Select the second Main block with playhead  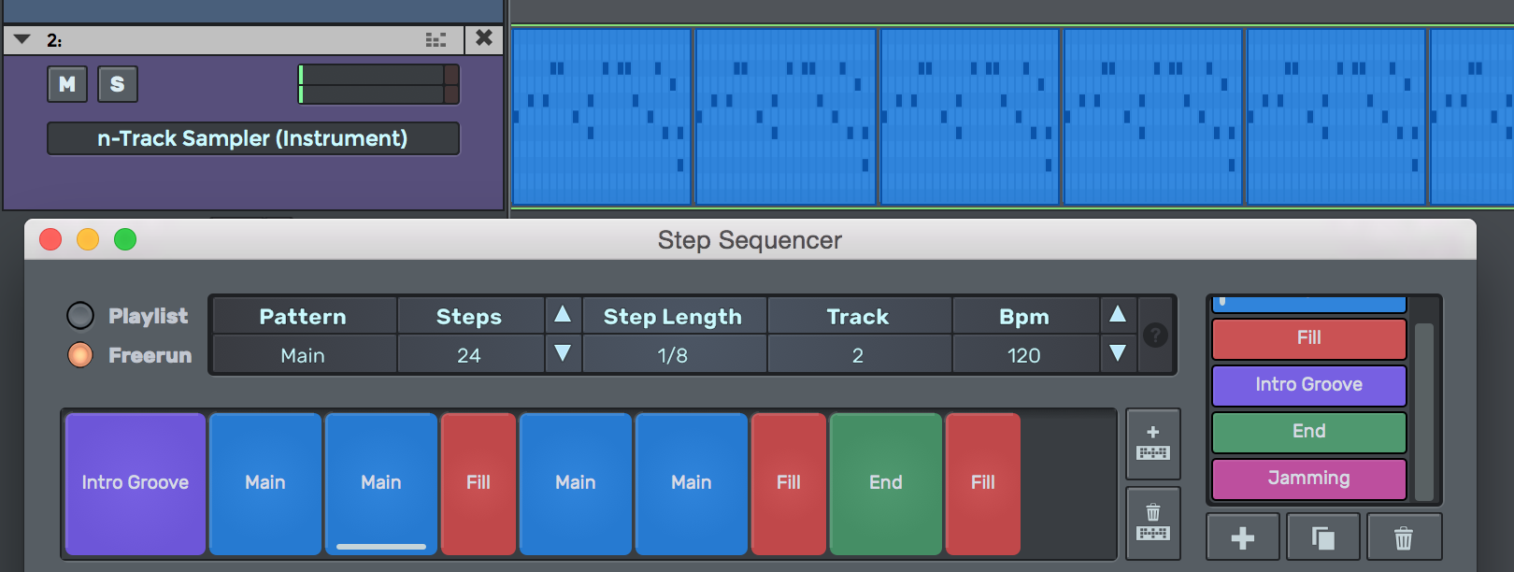tap(381, 483)
